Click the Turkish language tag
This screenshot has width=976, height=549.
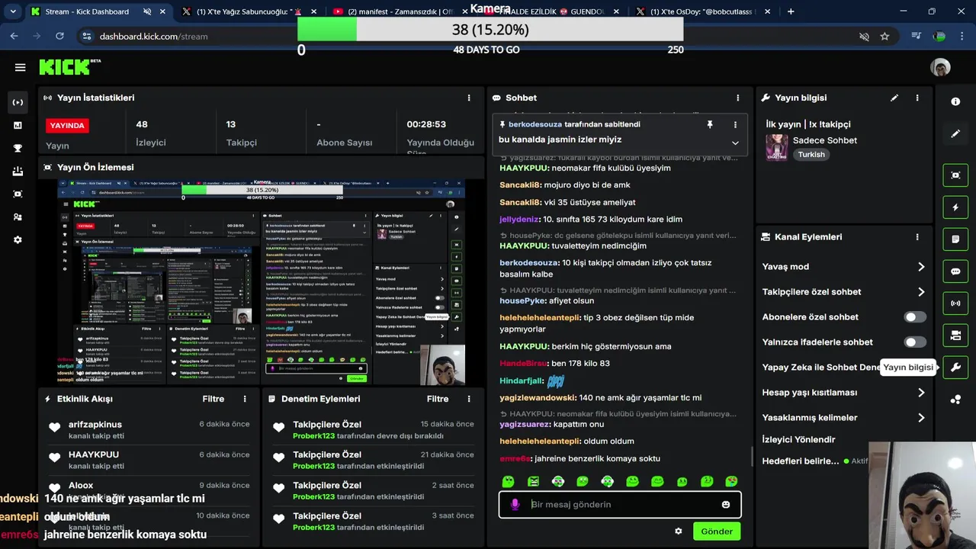(x=811, y=154)
